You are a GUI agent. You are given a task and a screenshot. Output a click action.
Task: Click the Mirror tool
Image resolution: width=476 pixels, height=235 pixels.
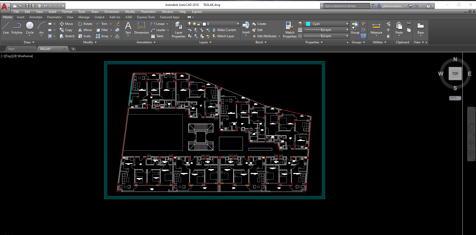point(85,30)
